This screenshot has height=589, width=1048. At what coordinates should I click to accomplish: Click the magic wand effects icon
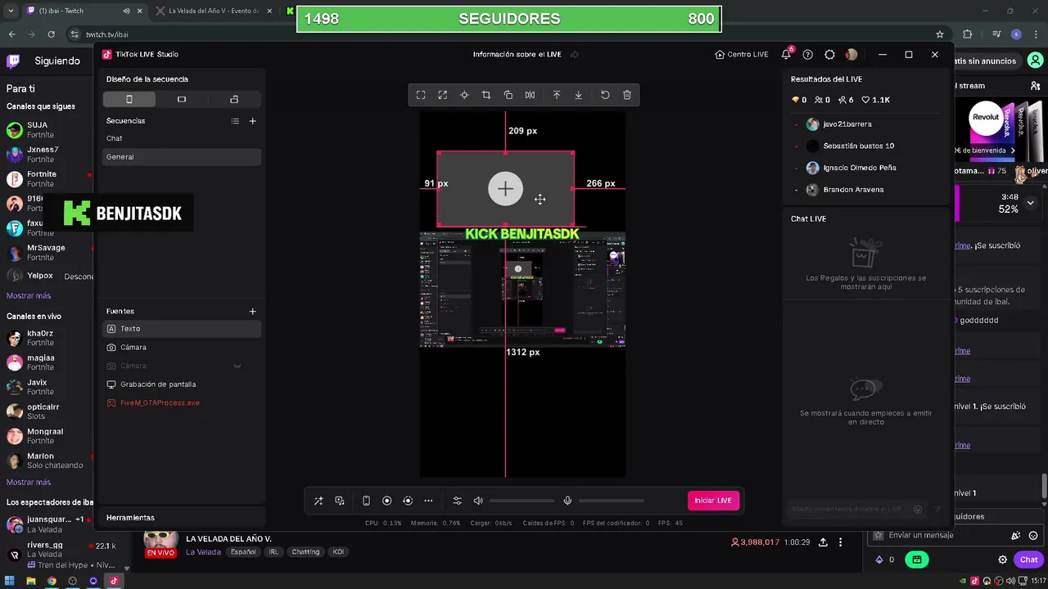pyautogui.click(x=318, y=501)
